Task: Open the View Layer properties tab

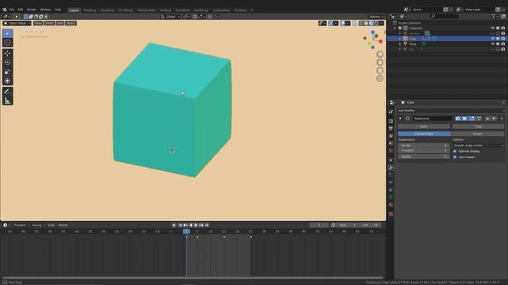Action: (x=391, y=136)
